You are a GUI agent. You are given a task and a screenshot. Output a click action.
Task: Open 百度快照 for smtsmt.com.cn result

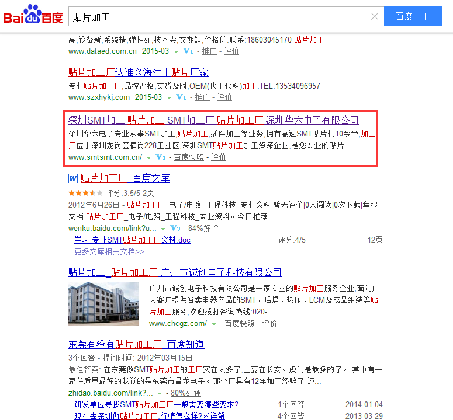tap(189, 157)
